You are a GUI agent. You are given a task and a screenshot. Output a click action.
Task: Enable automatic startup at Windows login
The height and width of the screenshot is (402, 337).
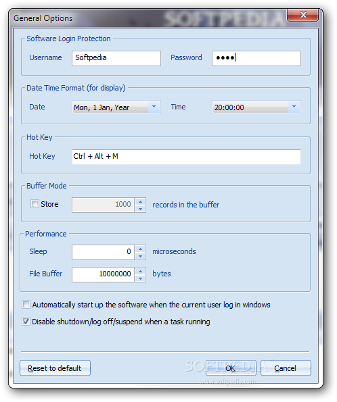coord(26,305)
